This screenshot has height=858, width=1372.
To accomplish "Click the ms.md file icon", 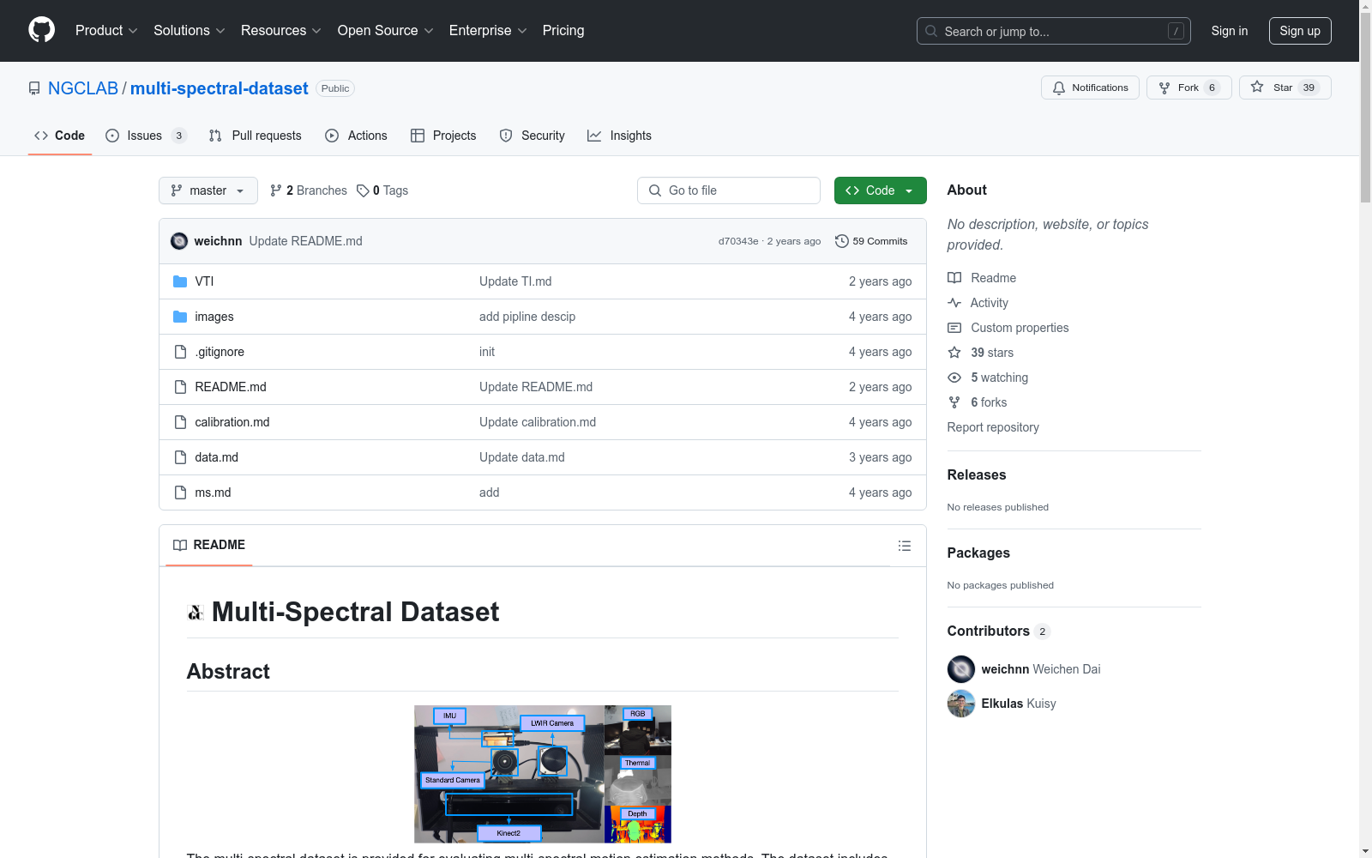I will coord(180,492).
